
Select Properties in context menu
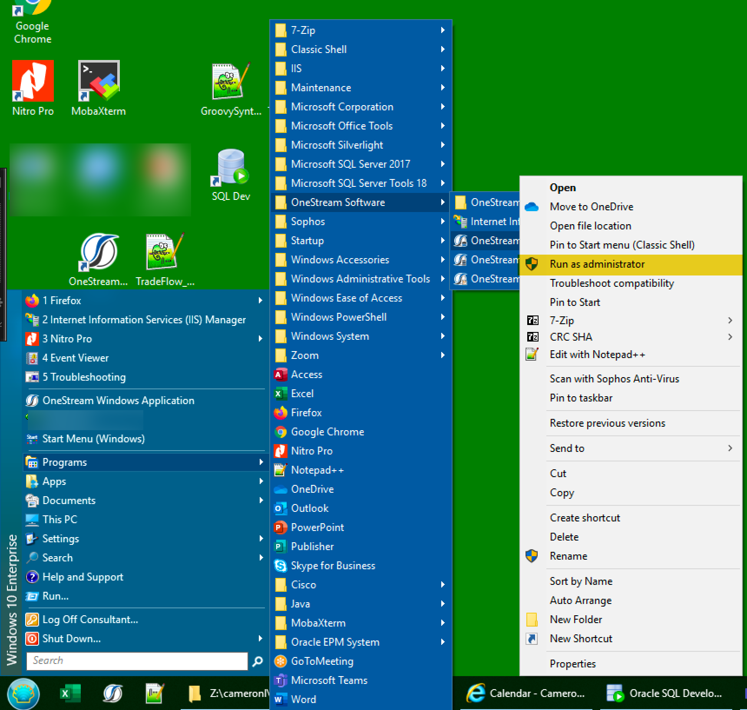point(631,664)
